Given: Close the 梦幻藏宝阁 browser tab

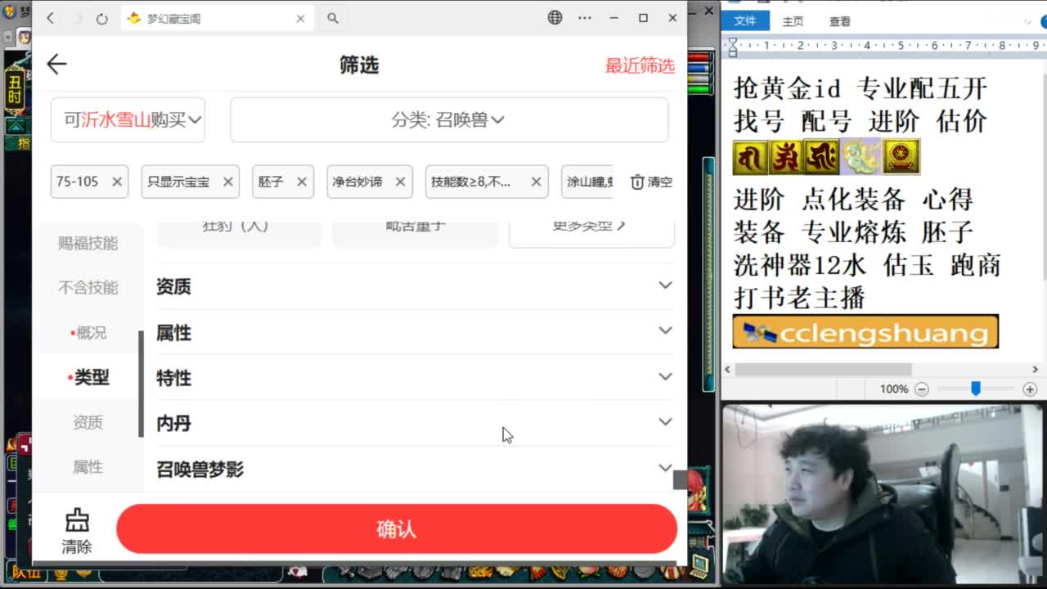Looking at the screenshot, I should point(300,18).
